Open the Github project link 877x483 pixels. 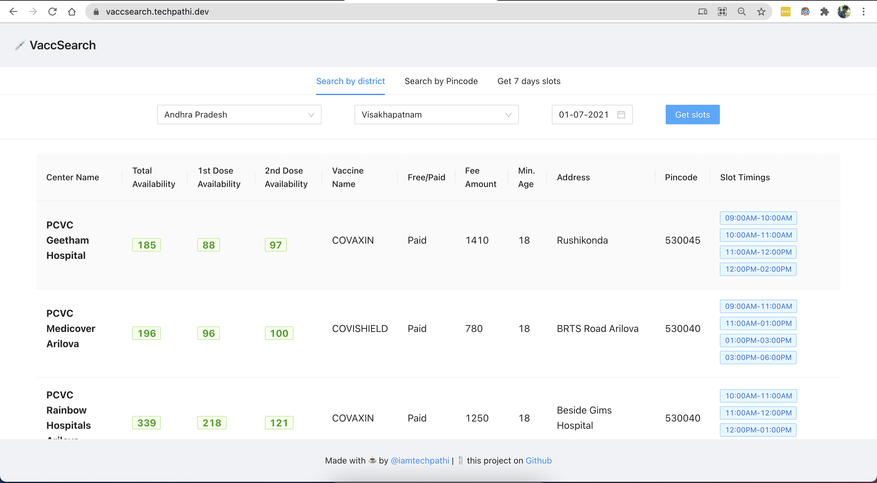pyautogui.click(x=539, y=460)
